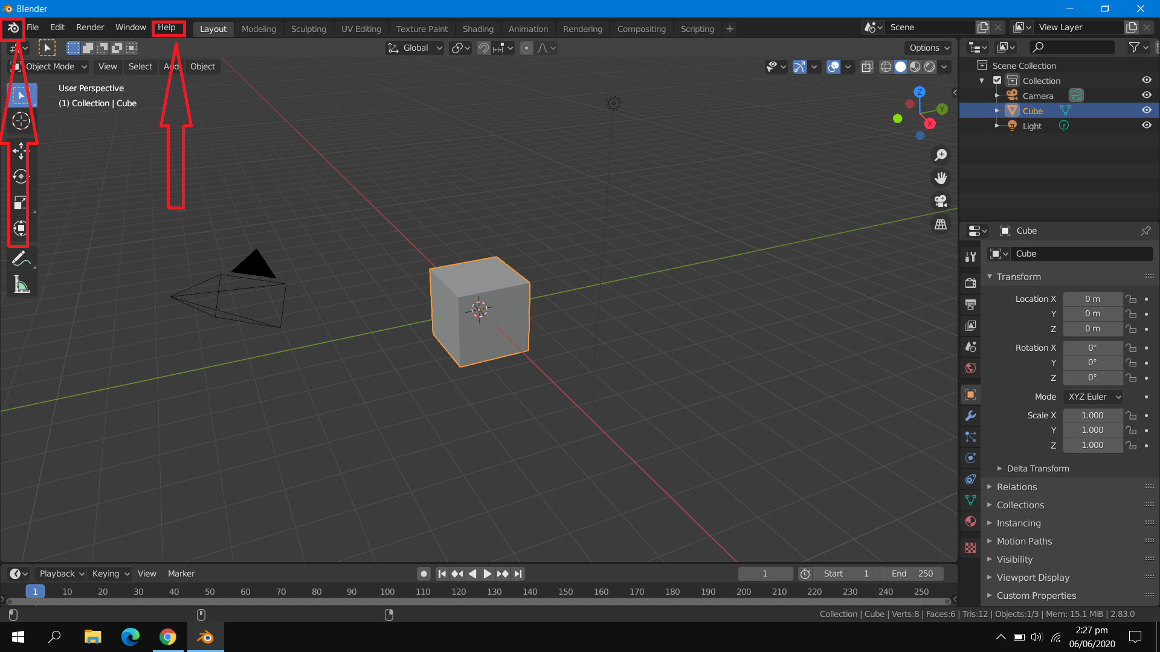Open World properties tab

click(x=970, y=368)
